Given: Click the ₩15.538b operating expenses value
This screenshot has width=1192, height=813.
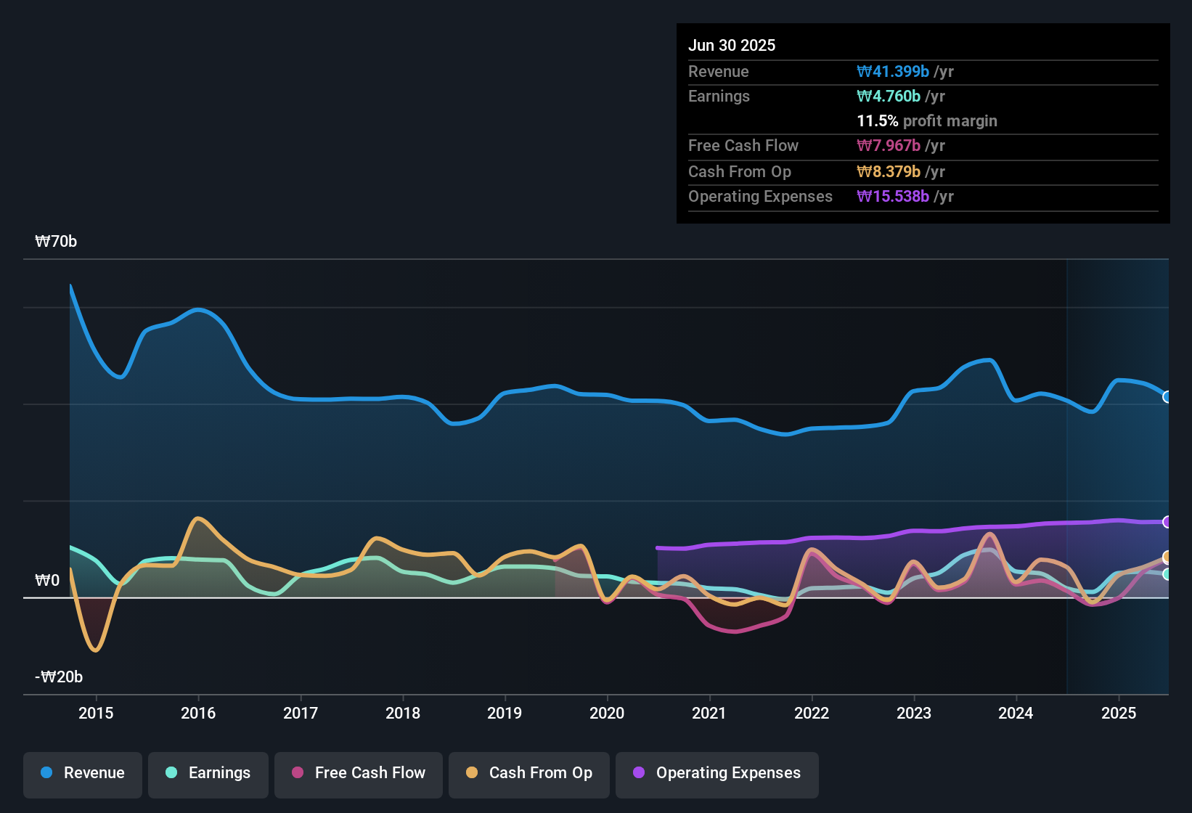Looking at the screenshot, I should tap(893, 197).
